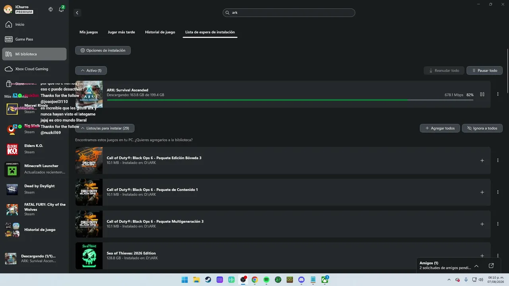Viewport: 509px width, 286px height.
Task: Open the iChurro profile avatar
Action: coord(8,9)
